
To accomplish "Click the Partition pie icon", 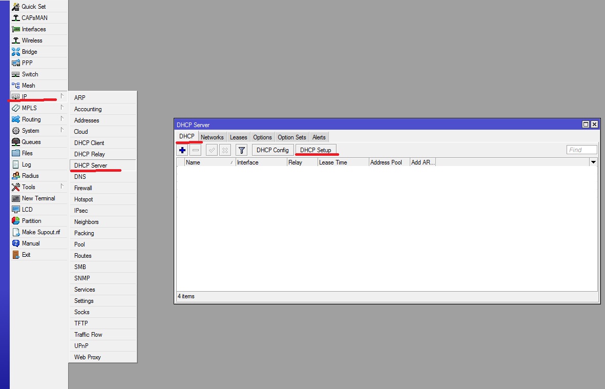I will (16, 221).
